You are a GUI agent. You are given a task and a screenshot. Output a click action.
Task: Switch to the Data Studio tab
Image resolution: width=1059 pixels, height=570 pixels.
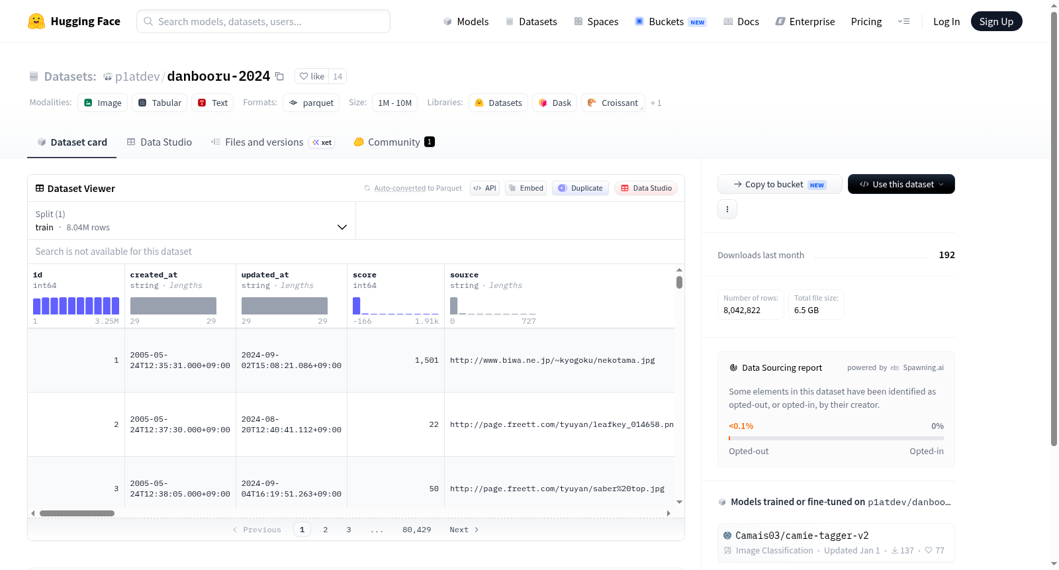[160, 142]
